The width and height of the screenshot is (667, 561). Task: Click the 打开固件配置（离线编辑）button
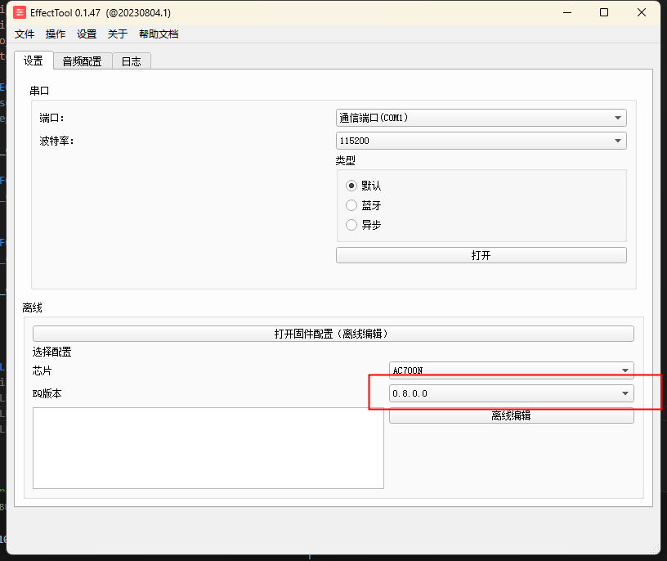[x=333, y=334]
